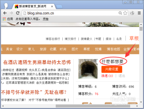Go back with the browser back arrow
The height and width of the screenshot is (109, 144).
coord(5,13)
